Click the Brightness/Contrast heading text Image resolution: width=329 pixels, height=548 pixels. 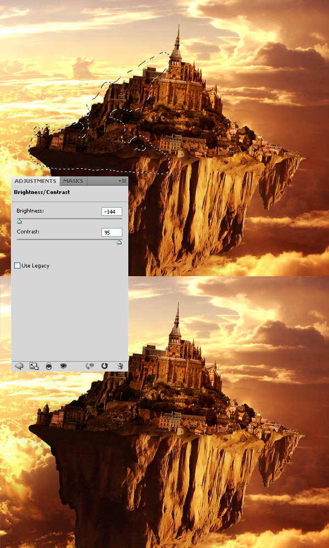pos(42,192)
